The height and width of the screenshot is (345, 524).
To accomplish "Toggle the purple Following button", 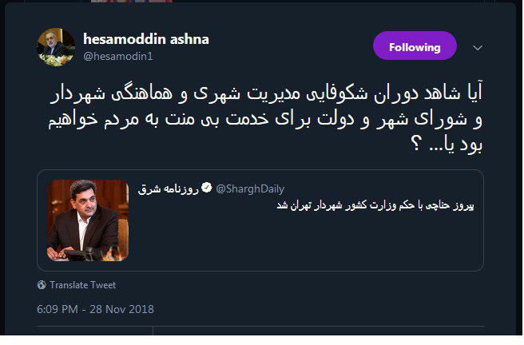I will point(415,47).
